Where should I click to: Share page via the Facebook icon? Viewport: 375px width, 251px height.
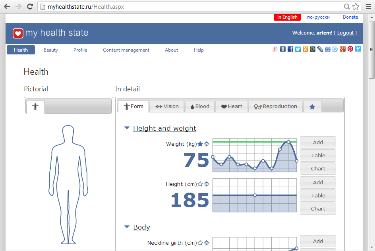click(290, 49)
